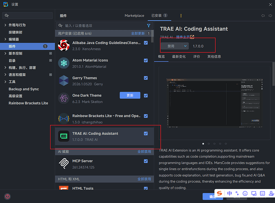Uncheck Alibaba Java Coding Guidelines plugin
This screenshot has width=275, height=203.
pos(146,43)
